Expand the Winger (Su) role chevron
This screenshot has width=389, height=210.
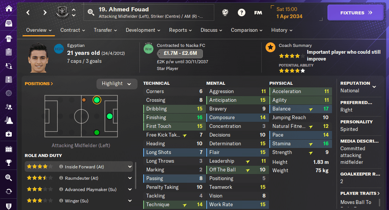click(x=130, y=201)
